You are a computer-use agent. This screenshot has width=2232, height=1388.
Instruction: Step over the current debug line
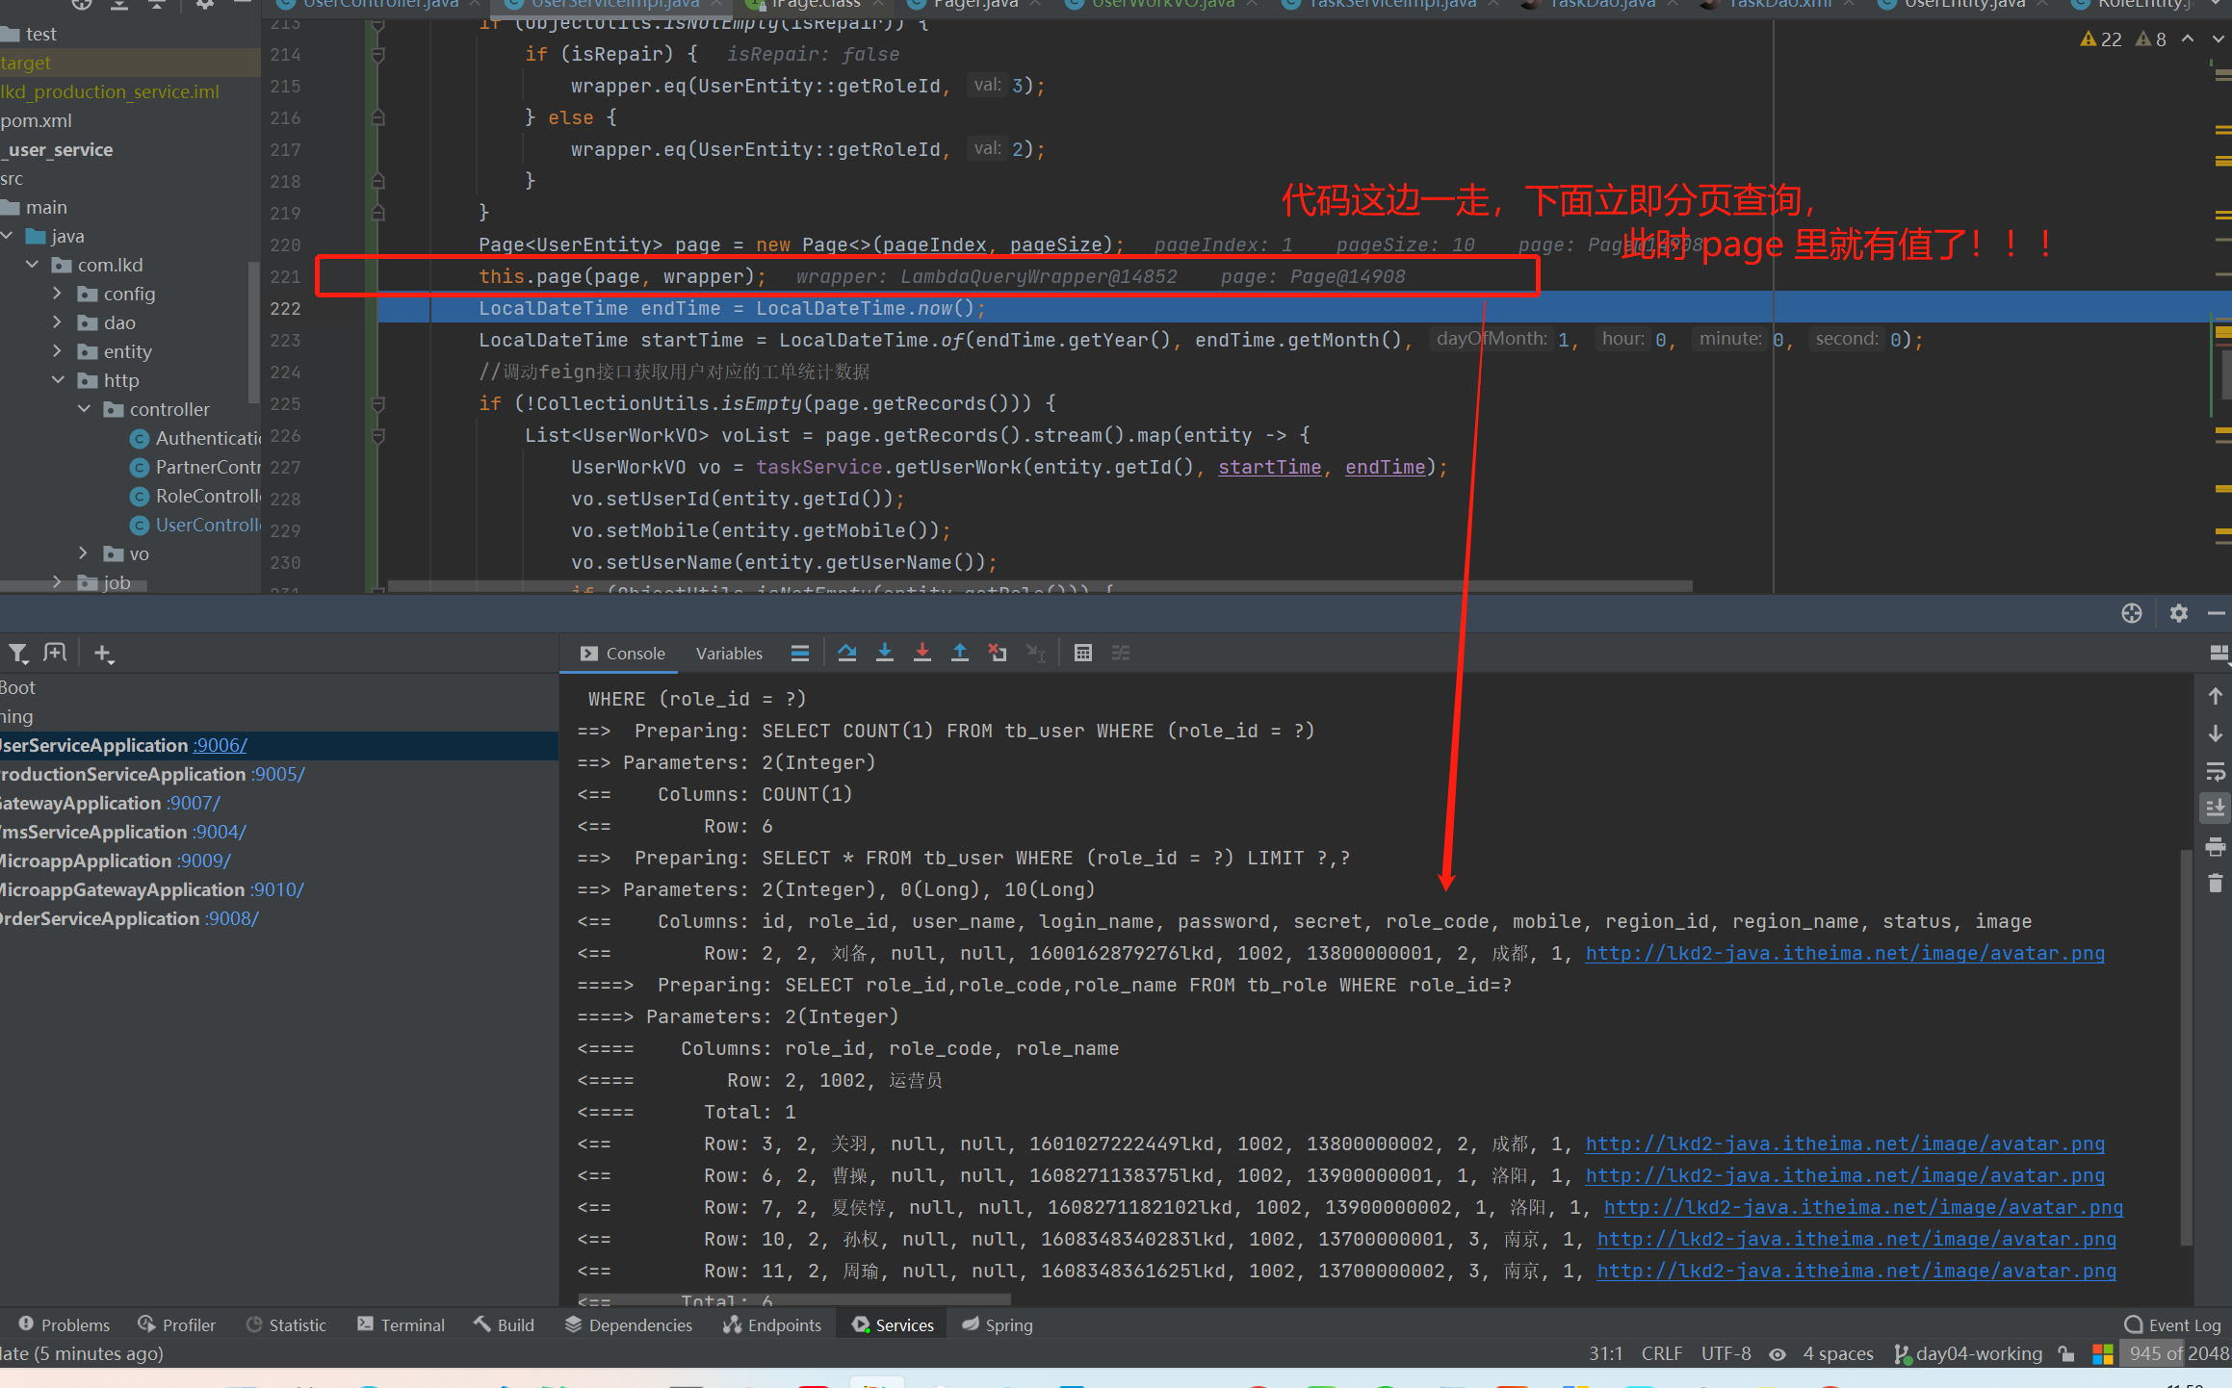pos(847,653)
